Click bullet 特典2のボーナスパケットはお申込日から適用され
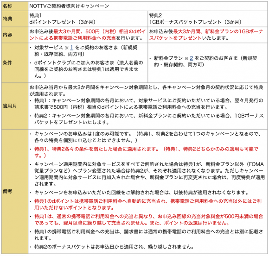 tap(114, 247)
